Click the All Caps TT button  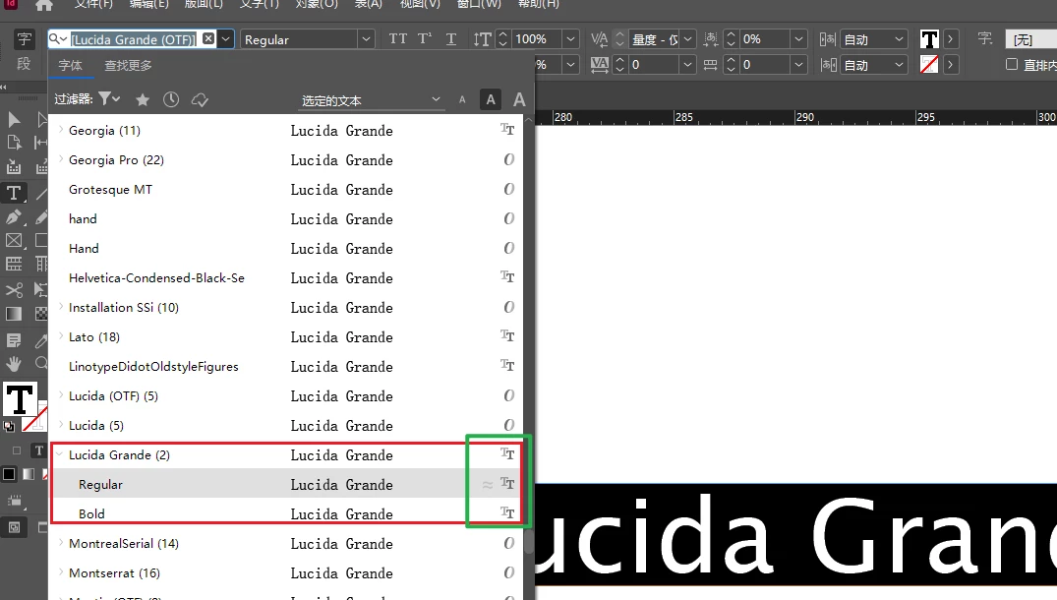(397, 39)
